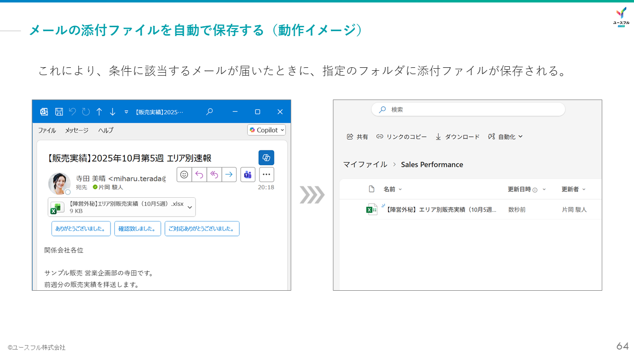Click the 更新日時 info circle icon
This screenshot has height=356, width=634.
click(535, 190)
